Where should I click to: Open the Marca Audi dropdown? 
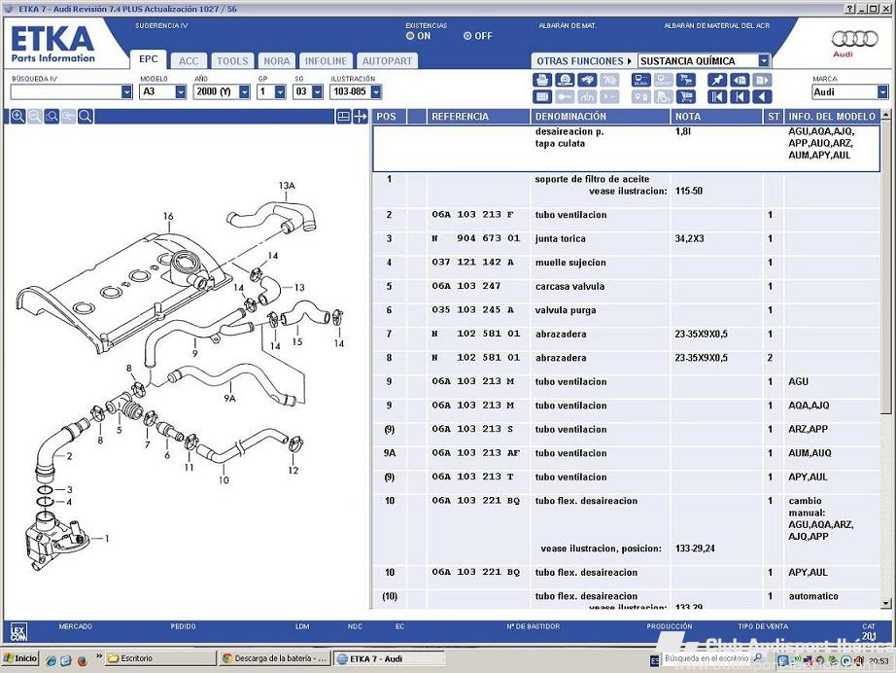click(x=882, y=91)
